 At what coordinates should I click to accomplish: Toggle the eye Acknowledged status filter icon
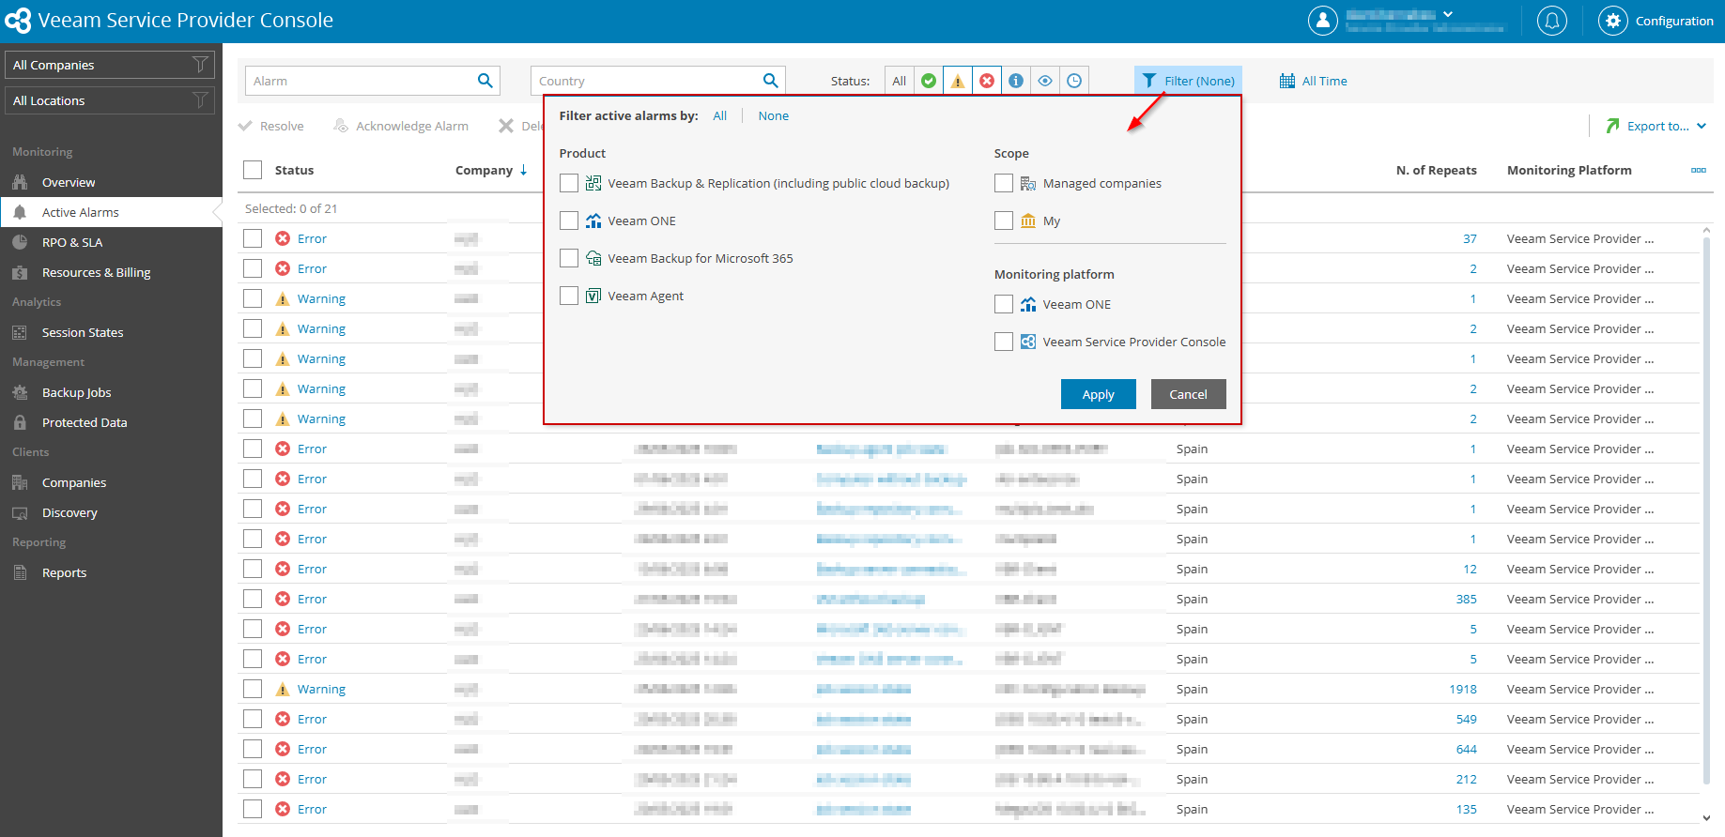[1045, 81]
